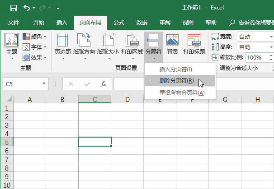Select column A header

(x=30, y=99)
